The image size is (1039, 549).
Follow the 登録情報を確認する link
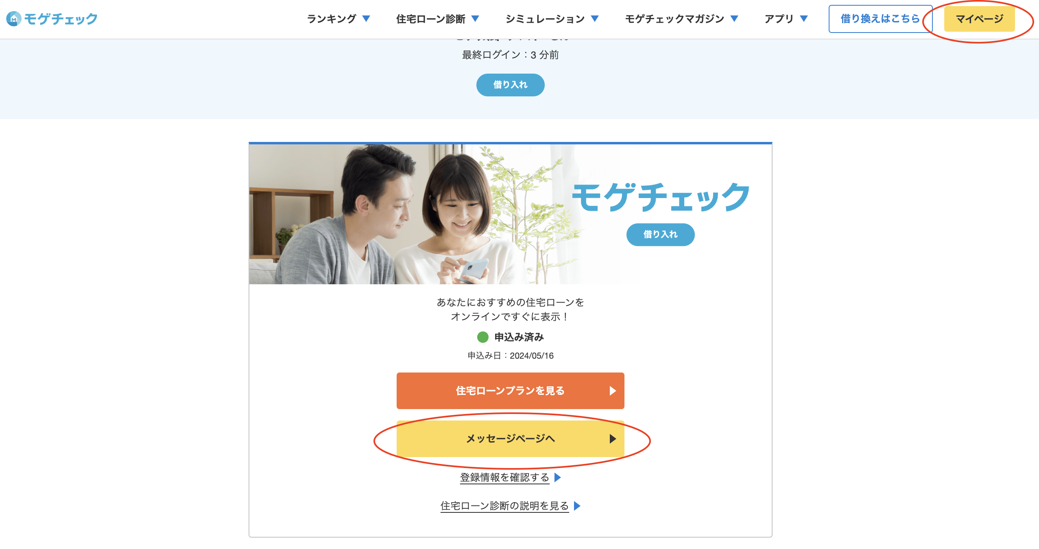point(504,478)
